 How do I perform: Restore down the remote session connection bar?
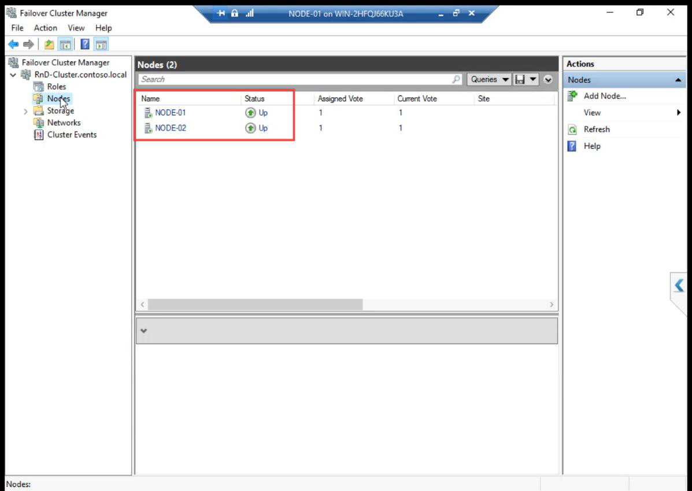click(456, 13)
